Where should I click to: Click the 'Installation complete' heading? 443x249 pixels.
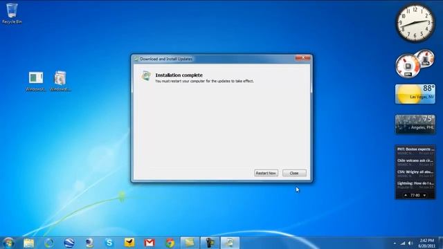(x=179, y=75)
